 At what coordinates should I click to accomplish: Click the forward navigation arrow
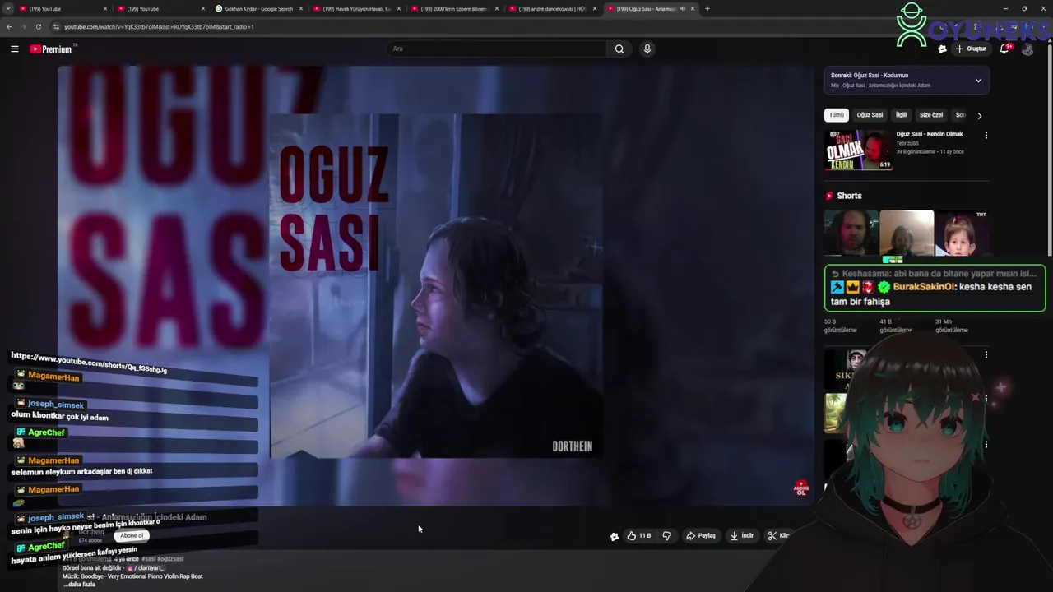(x=23, y=26)
